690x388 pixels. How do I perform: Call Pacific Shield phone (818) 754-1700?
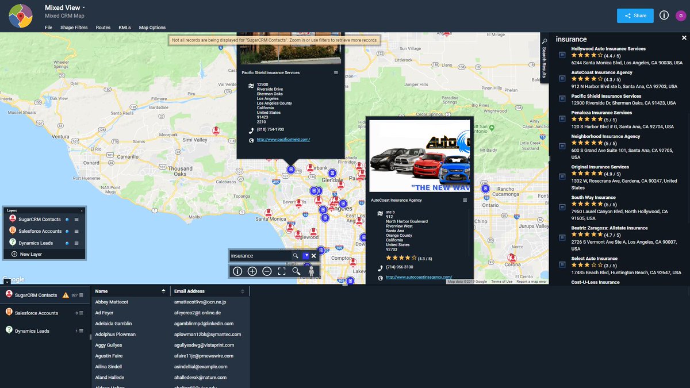tap(270, 129)
